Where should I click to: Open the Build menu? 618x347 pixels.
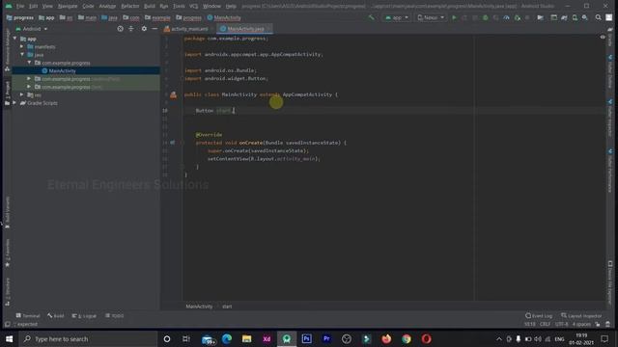(x=150, y=6)
